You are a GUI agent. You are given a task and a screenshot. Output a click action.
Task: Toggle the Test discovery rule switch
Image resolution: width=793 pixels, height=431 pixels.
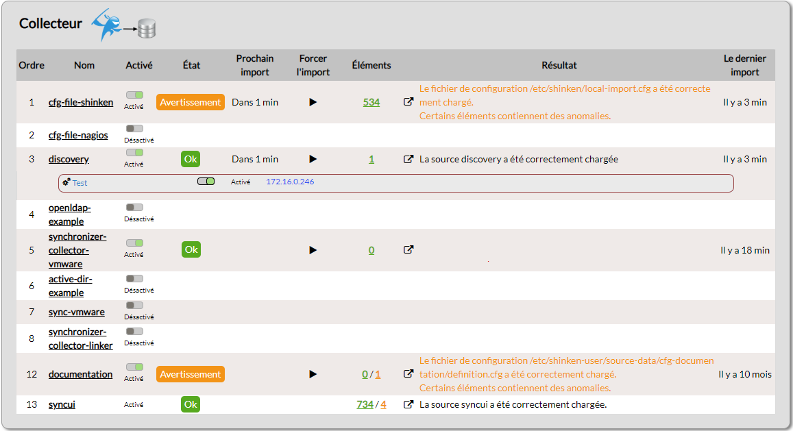(206, 182)
